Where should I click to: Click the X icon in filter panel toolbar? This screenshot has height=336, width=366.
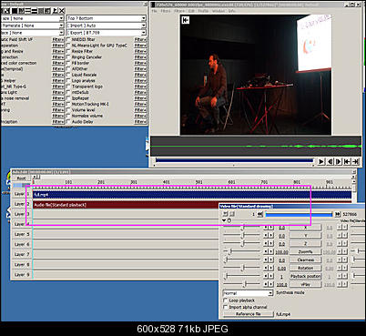point(62,11)
